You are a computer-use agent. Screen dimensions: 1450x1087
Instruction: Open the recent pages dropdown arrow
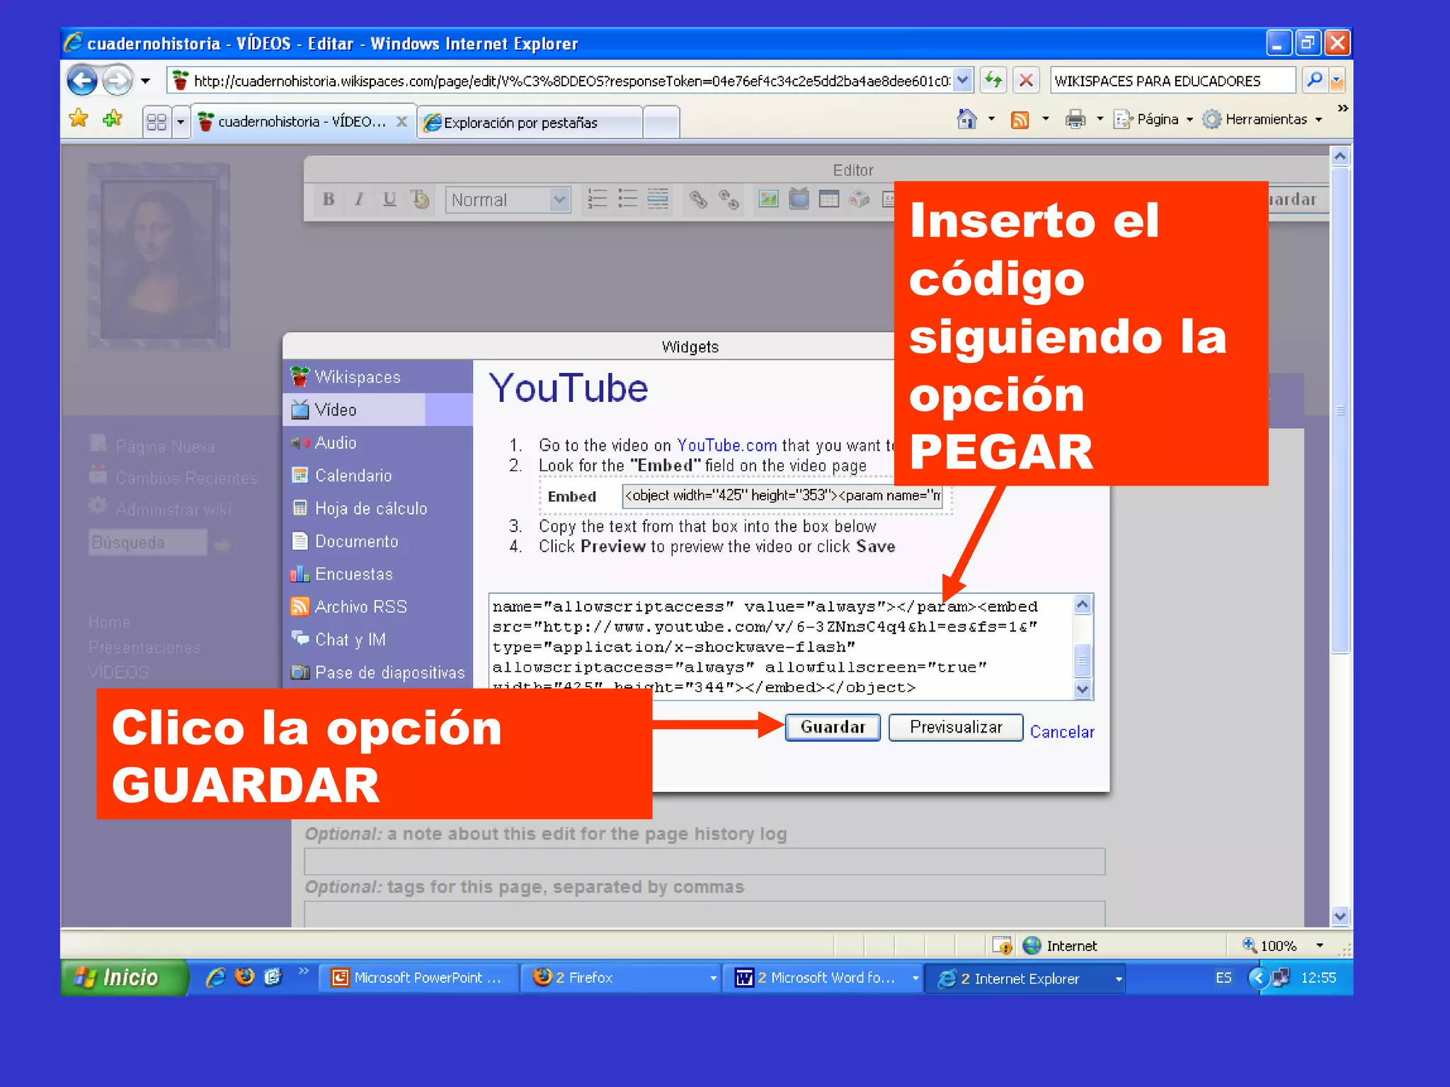coord(145,81)
